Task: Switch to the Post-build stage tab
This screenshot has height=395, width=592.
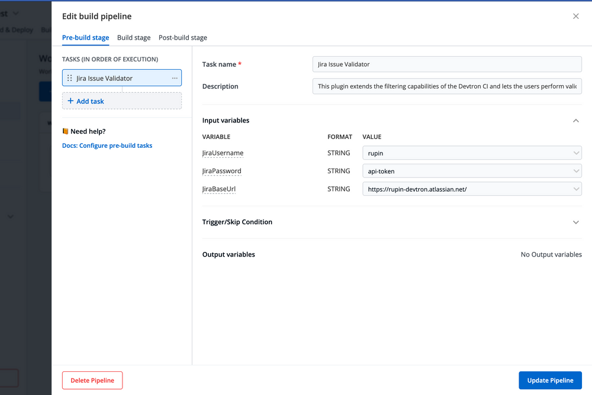Action: [x=182, y=37]
